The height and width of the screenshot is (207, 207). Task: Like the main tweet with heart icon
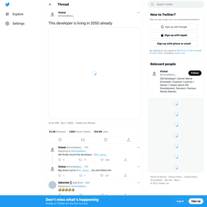coord(106,140)
